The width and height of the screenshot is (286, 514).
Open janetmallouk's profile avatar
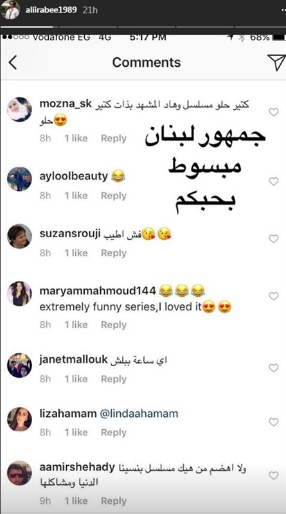click(19, 365)
